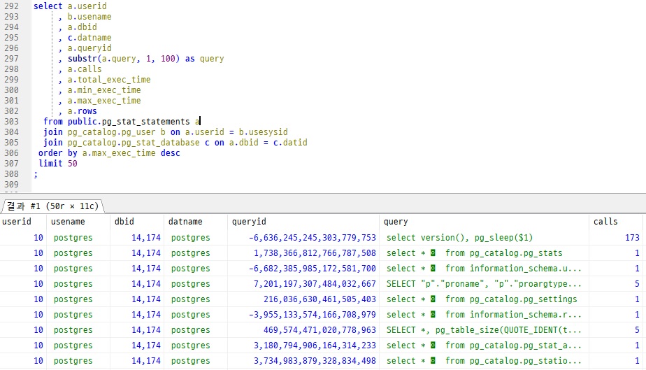The height and width of the screenshot is (370, 646).
Task: Sort by the usename column header
Action: [x=78, y=222]
